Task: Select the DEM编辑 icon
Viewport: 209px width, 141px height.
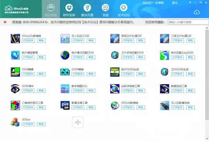Action: point(16,72)
